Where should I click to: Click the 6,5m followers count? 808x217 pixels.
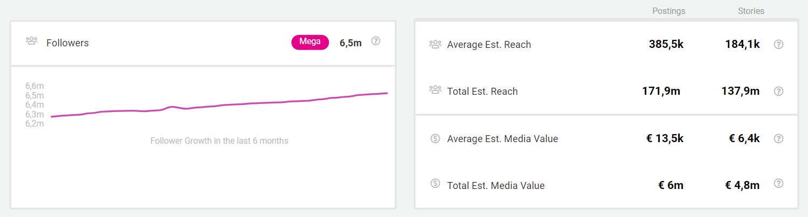click(x=350, y=43)
